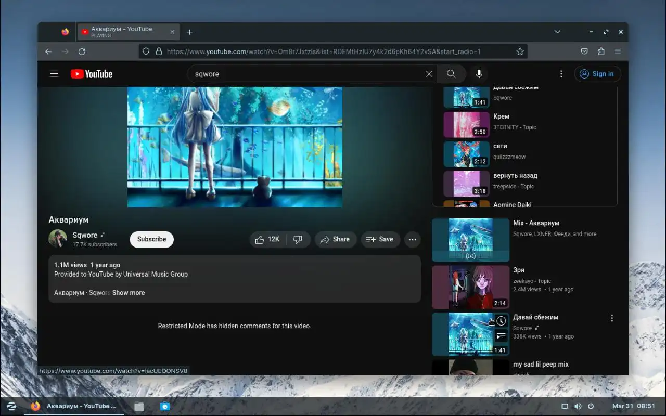This screenshot has width=666, height=416.
Task: Run search with the magnifier button
Action: pos(451,74)
